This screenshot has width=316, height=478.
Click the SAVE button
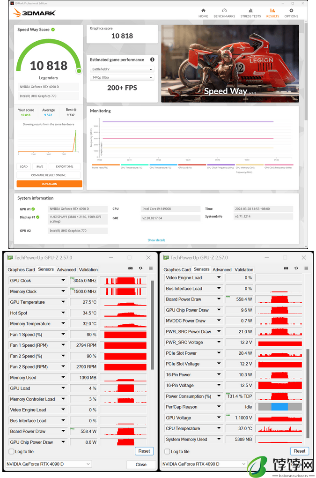pos(40,166)
